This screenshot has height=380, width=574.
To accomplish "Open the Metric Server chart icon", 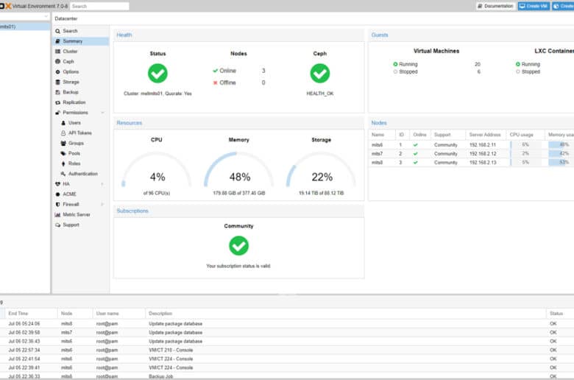I will pos(57,215).
